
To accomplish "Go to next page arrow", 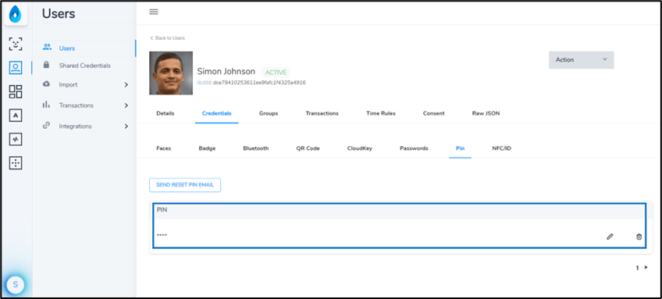I will (646, 267).
